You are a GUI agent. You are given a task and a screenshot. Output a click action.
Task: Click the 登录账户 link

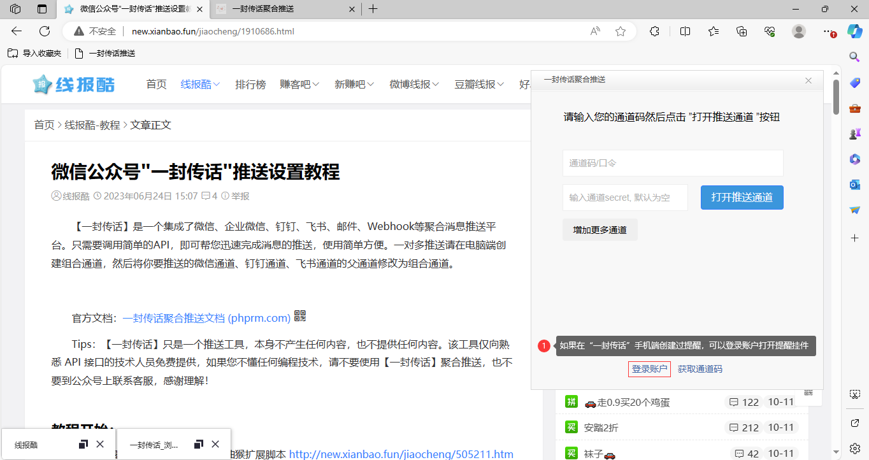[x=649, y=369]
